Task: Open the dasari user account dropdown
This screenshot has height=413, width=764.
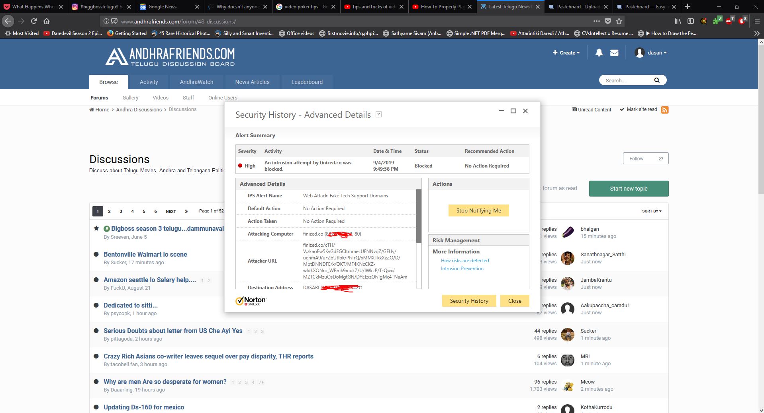Action: pyautogui.click(x=650, y=53)
